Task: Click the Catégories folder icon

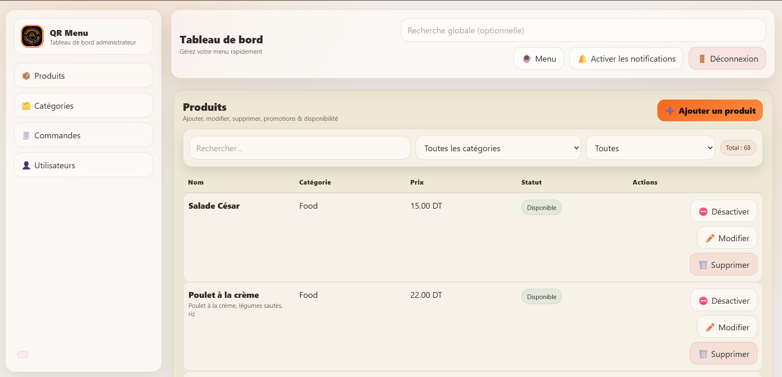Action: [26, 106]
